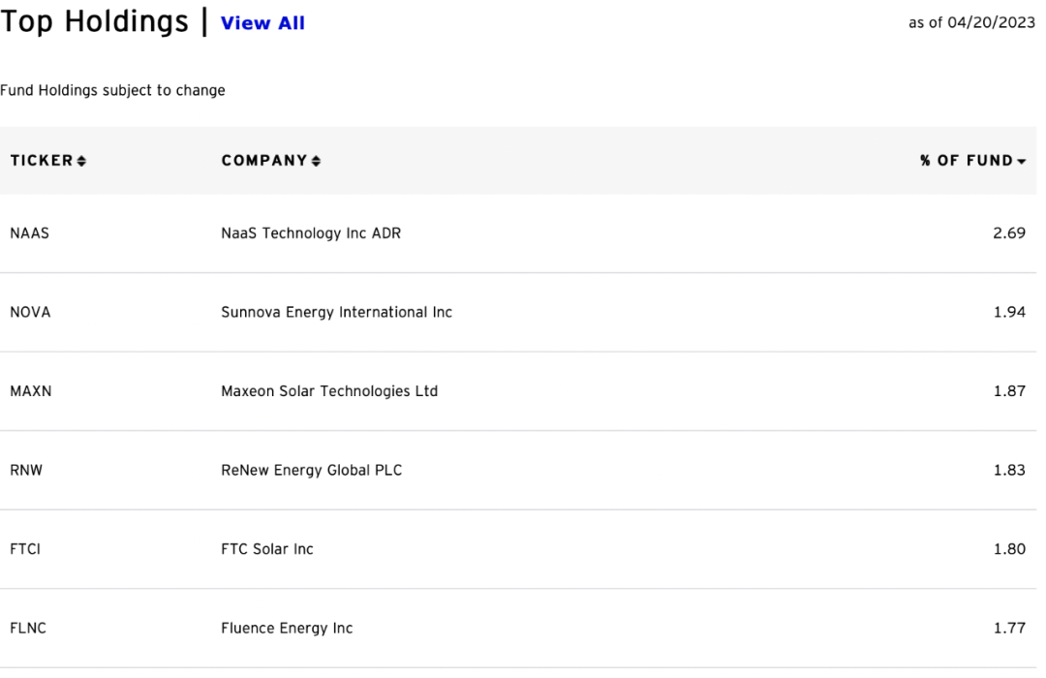The image size is (1046, 678).
Task: Click Sunnova Energy International Inc row
Action: point(336,312)
